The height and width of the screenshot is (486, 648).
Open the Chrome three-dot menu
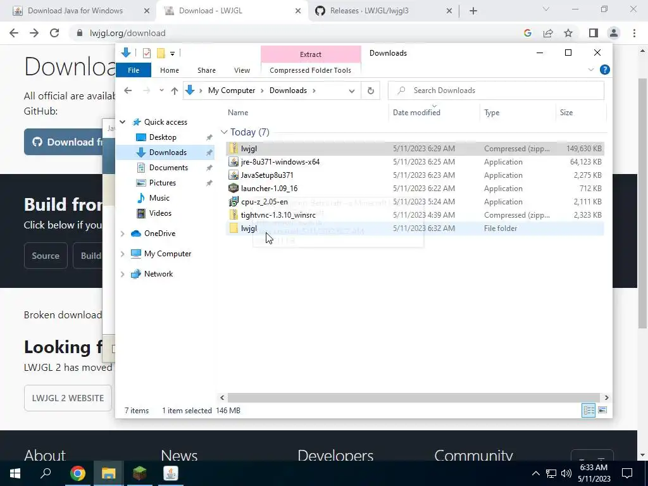pos(634,33)
